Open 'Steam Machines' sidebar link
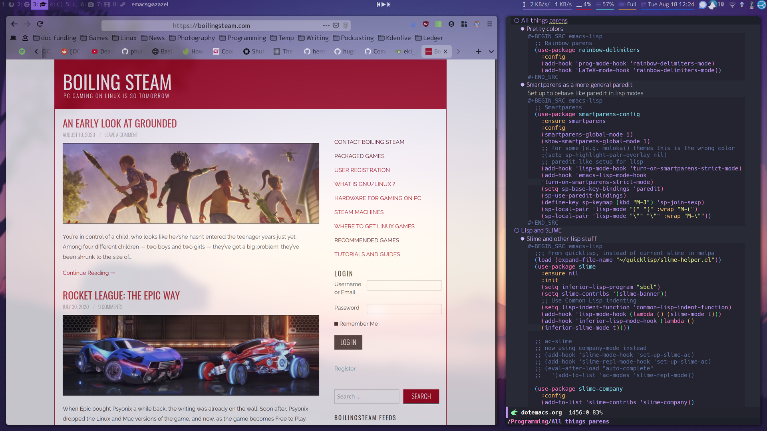 click(359, 212)
